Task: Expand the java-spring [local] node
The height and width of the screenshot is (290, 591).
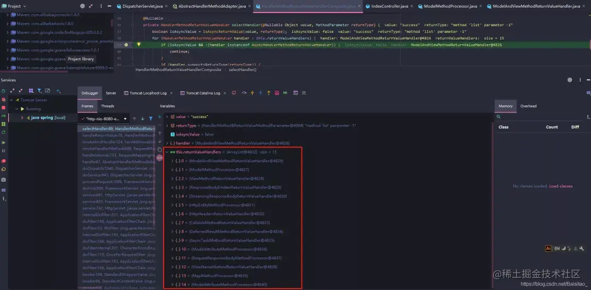Action: pos(22,118)
